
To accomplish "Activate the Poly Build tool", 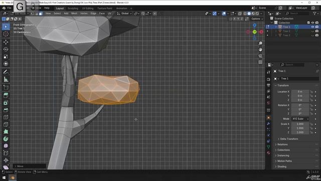I will coord(6,132).
